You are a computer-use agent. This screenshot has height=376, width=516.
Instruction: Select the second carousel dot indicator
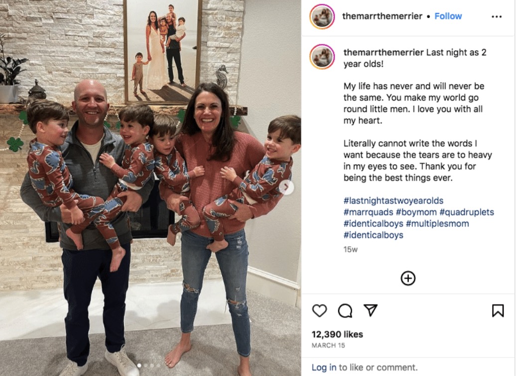point(145,365)
